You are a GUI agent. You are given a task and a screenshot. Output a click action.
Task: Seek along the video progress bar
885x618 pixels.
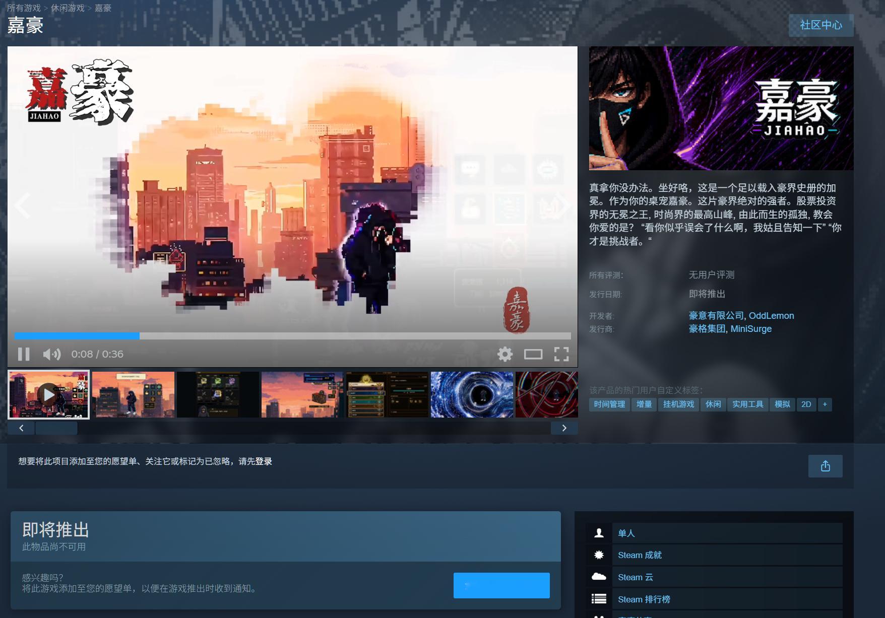[292, 336]
